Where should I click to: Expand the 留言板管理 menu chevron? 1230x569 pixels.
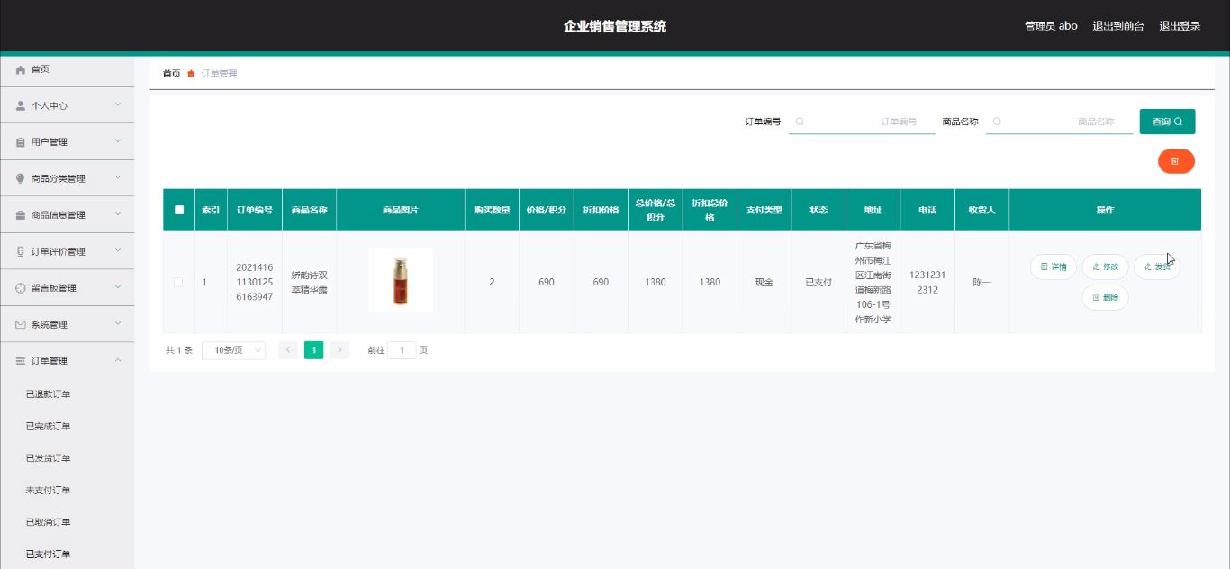[118, 287]
